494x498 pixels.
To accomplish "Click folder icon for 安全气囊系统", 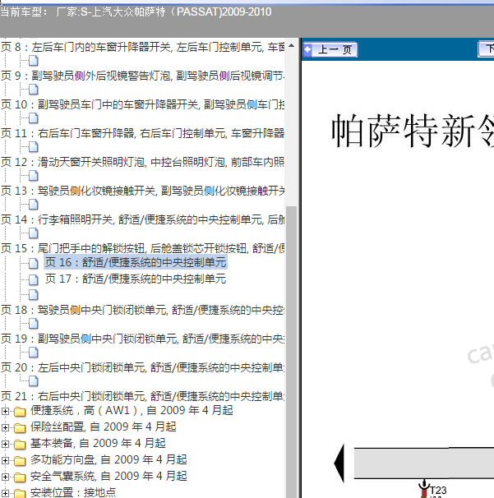I will (x=20, y=477).
